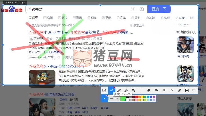Click the Baidu logo
Image resolution: width=206 pixels, height=116 pixels.
12,9
